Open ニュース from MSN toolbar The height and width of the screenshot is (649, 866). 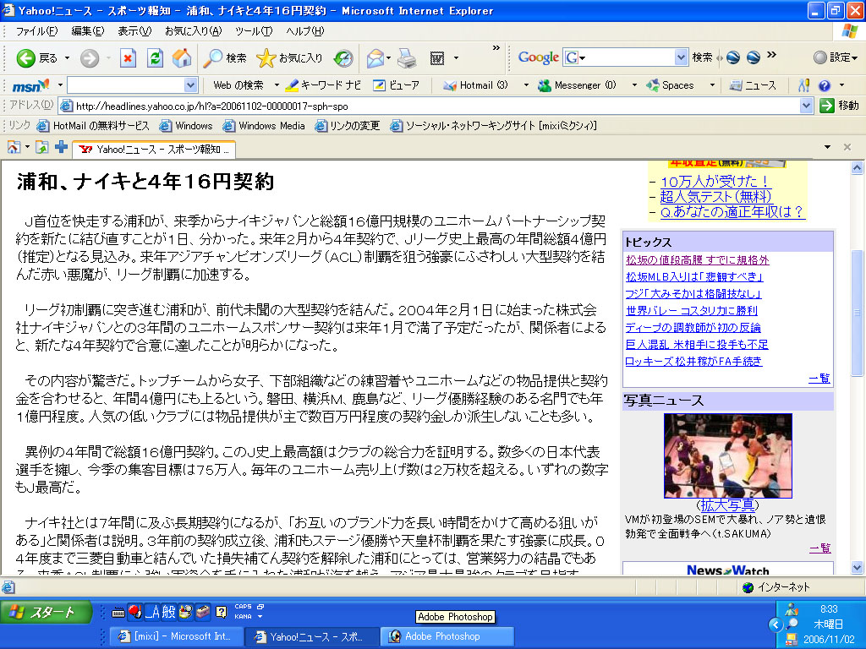pos(753,85)
